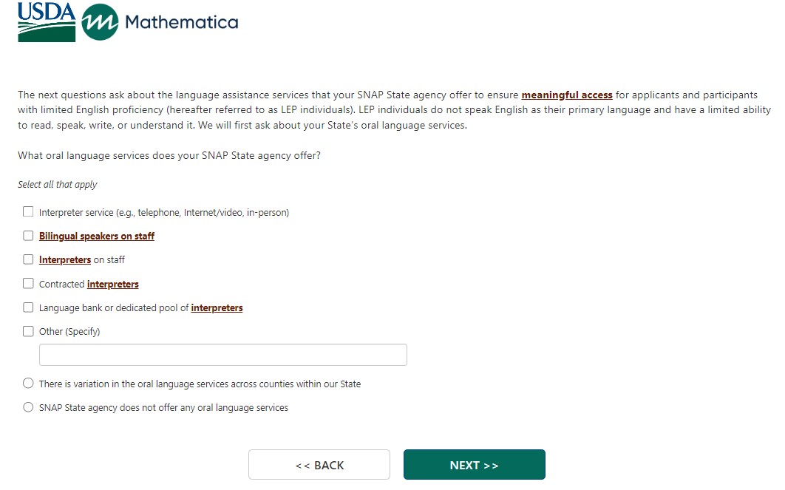Check the Interpreters on staff checkbox
The width and height of the screenshot is (785, 490).
click(x=28, y=259)
